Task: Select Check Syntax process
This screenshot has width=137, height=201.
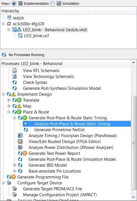Action: coord(35,82)
